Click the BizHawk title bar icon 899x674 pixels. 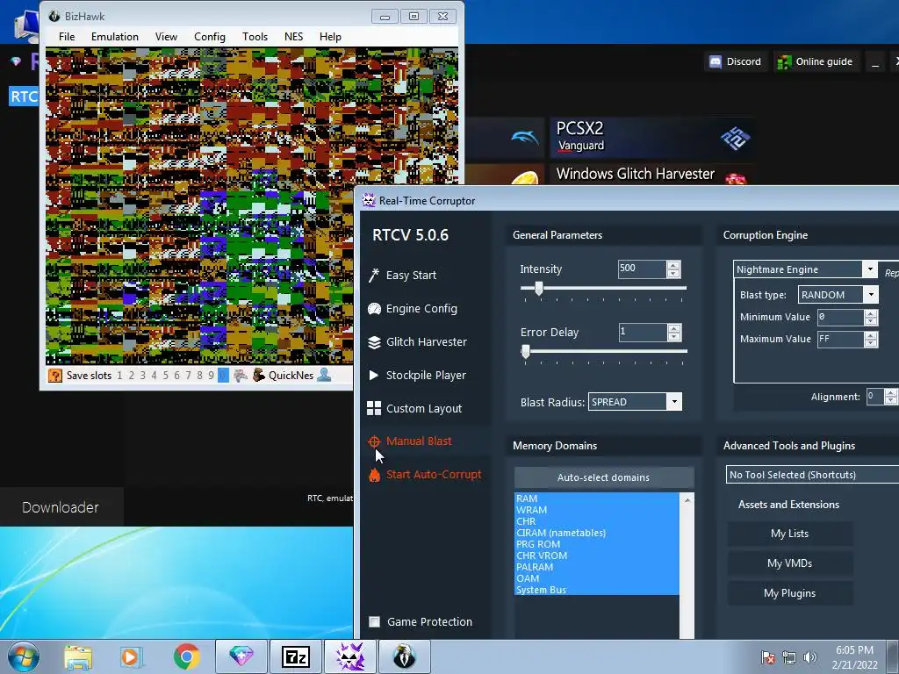click(x=54, y=17)
